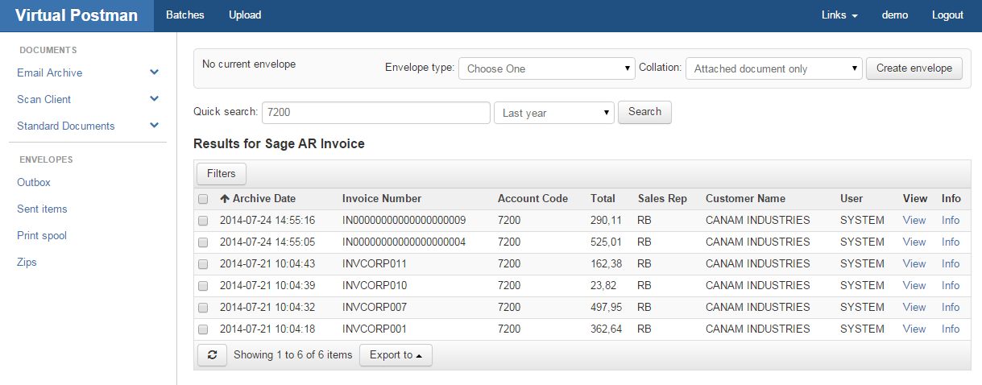Click into the Quick search input field
Viewport: 982px width, 385px height.
click(x=376, y=113)
